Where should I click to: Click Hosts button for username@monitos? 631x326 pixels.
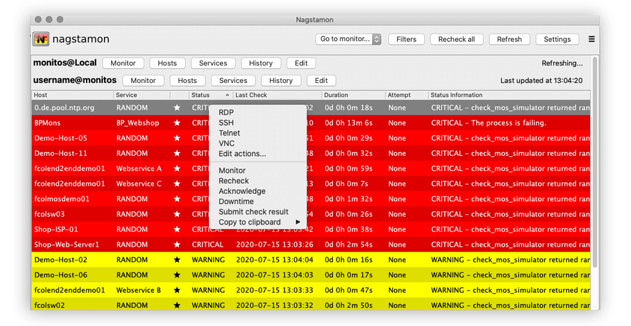[x=187, y=80]
